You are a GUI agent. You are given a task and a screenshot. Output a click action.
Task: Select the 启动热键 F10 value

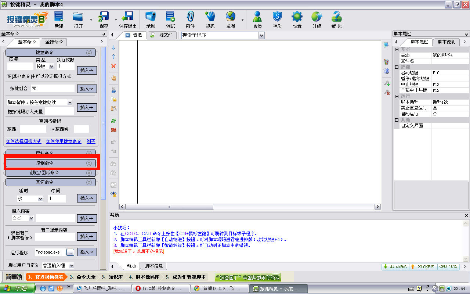(450, 73)
